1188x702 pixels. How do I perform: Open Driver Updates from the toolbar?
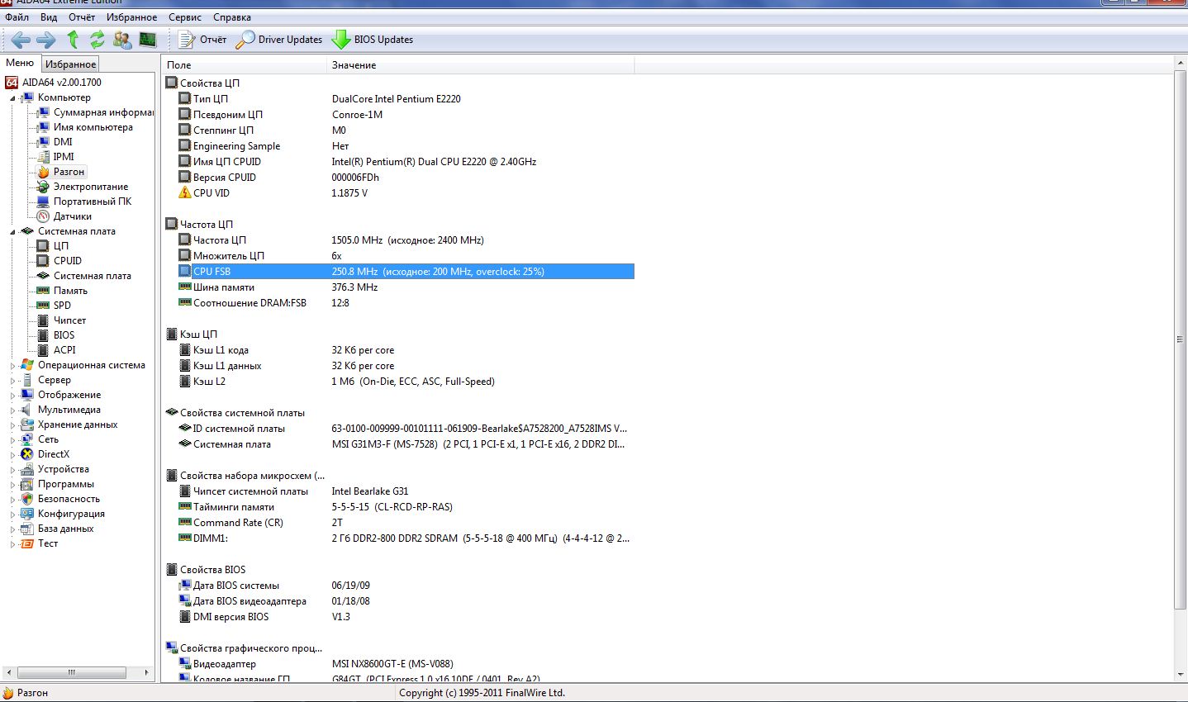click(x=279, y=40)
